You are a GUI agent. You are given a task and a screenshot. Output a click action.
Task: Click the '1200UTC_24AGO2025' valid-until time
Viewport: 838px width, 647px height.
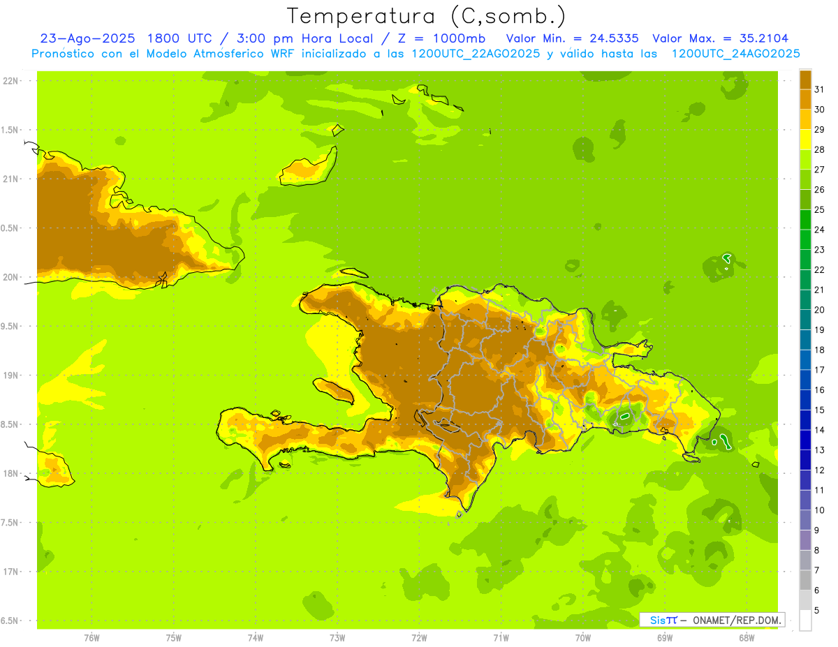click(x=735, y=54)
